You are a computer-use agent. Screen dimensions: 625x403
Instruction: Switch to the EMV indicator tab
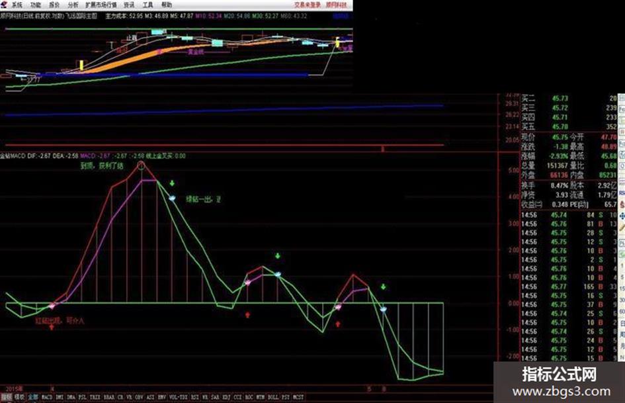pos(162,397)
